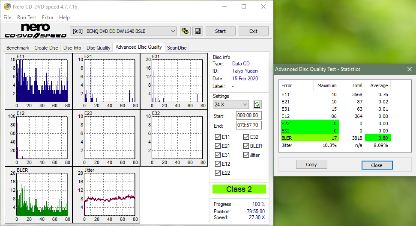Select the Advanced Disc Quality tab
The height and width of the screenshot is (226, 416).
pyautogui.click(x=139, y=47)
